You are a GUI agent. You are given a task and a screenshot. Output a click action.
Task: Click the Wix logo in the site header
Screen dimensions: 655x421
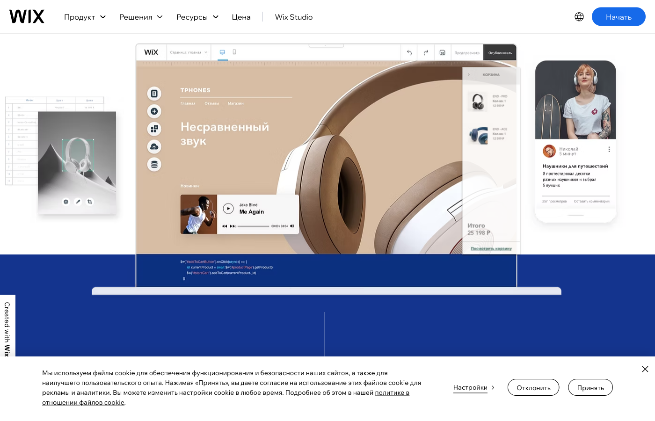27,17
